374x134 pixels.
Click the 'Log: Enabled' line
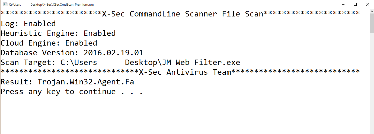click(28, 24)
